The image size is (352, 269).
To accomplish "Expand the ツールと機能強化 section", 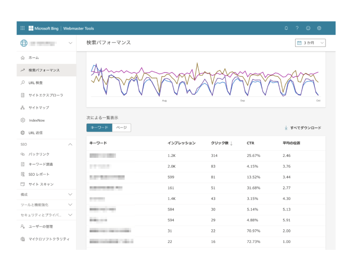I will [x=70, y=205].
